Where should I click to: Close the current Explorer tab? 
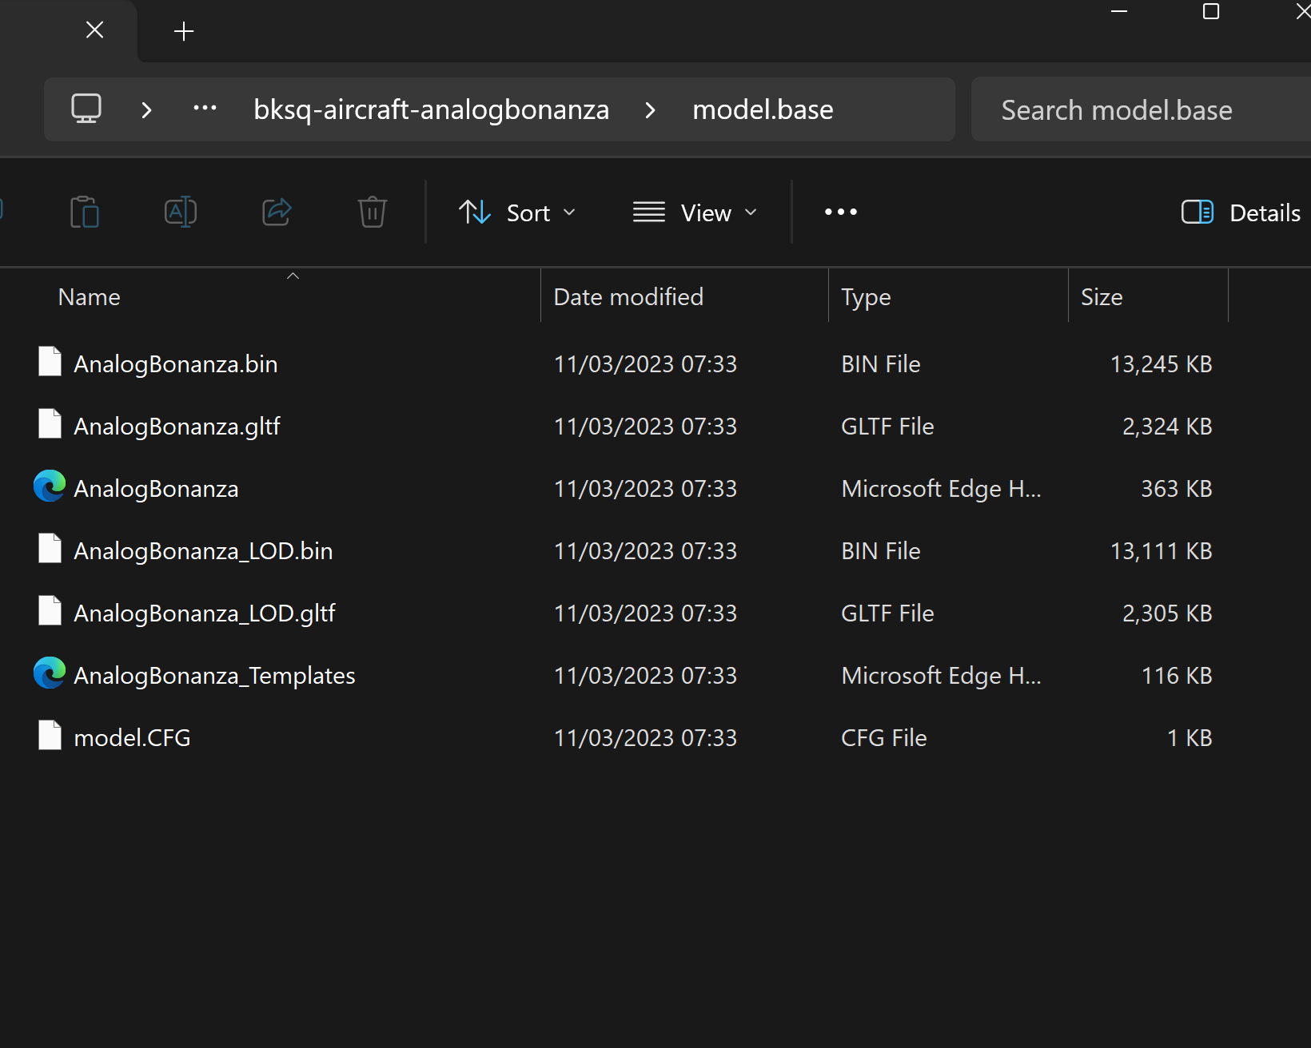pos(94,30)
